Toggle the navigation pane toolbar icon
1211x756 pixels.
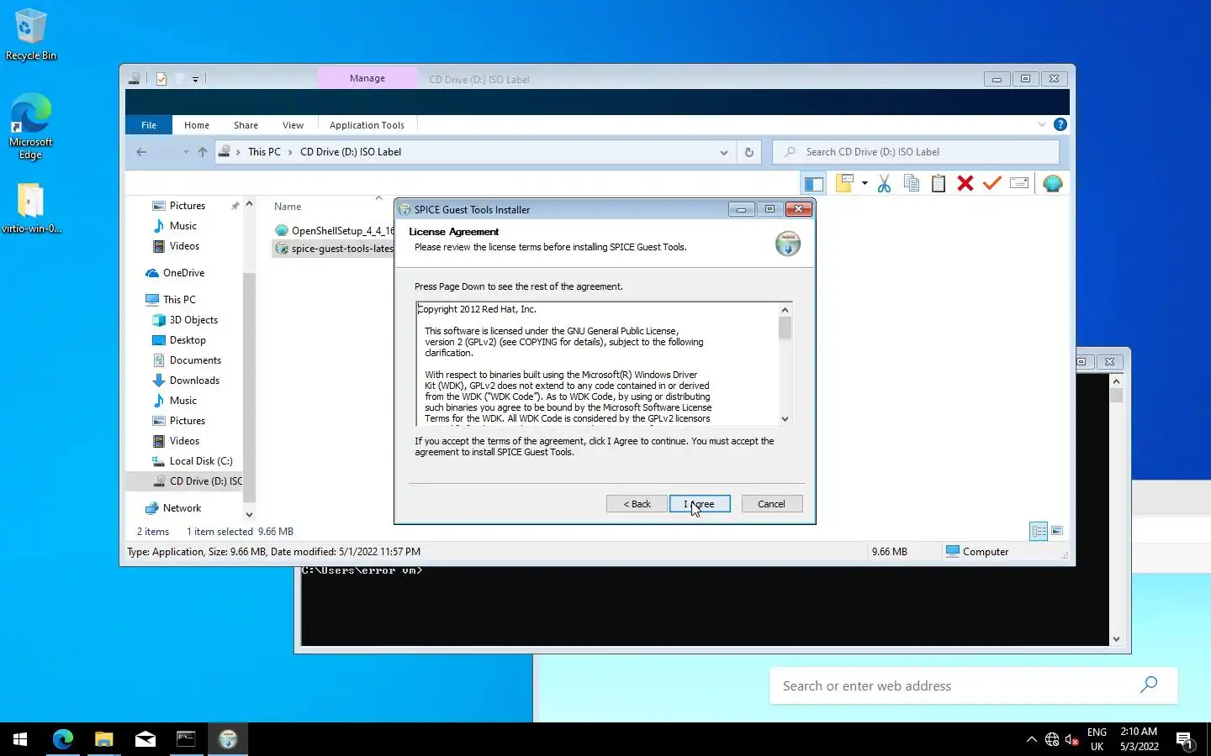click(x=813, y=183)
